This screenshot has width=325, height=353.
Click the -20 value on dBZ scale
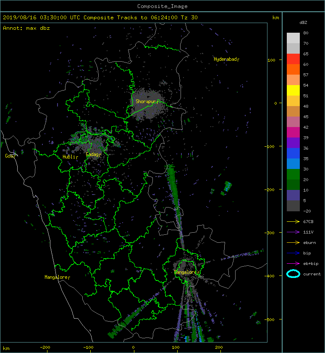[x=307, y=211]
